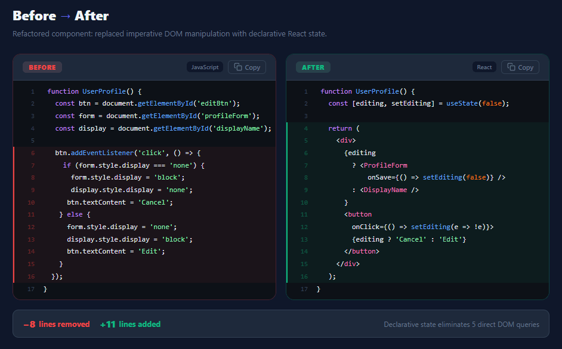The width and height of the screenshot is (562, 349).
Task: Click the '<button' opening tag line
Action: (418, 215)
